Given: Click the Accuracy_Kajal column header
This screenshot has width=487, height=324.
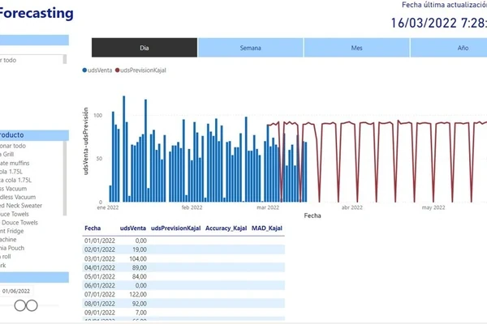Looking at the screenshot, I should point(226,228).
